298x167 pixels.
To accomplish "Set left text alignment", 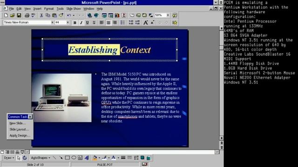I will click(x=102, y=23).
